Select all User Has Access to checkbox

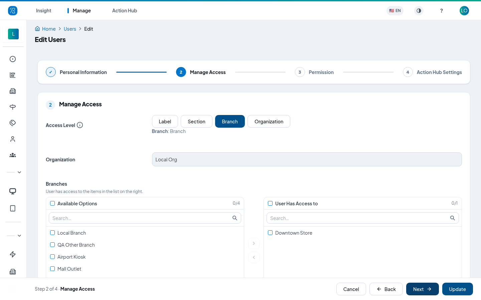pos(270,203)
